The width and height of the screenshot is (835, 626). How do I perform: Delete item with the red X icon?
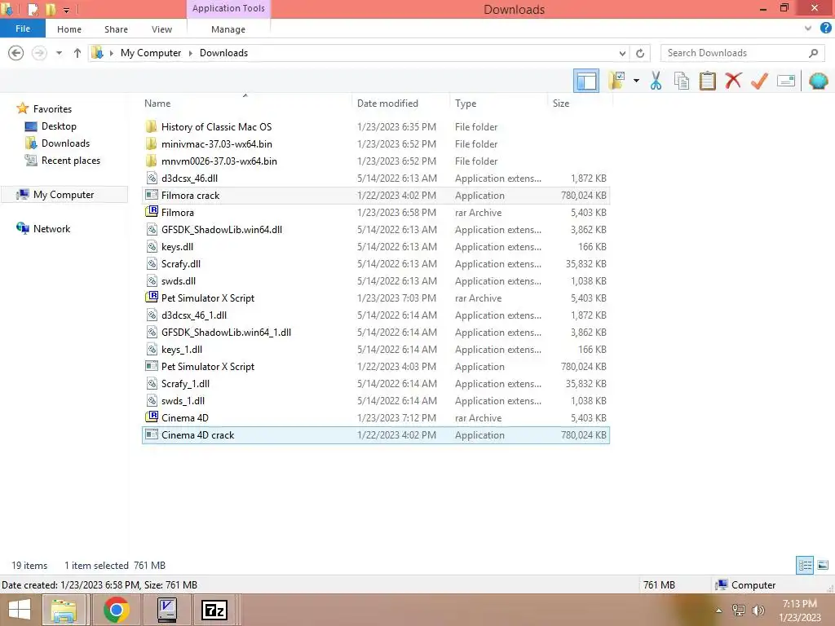click(733, 81)
